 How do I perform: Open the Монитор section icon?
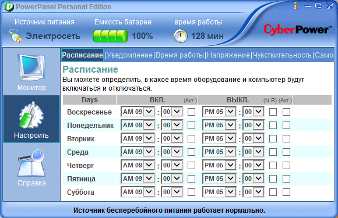click(31, 67)
